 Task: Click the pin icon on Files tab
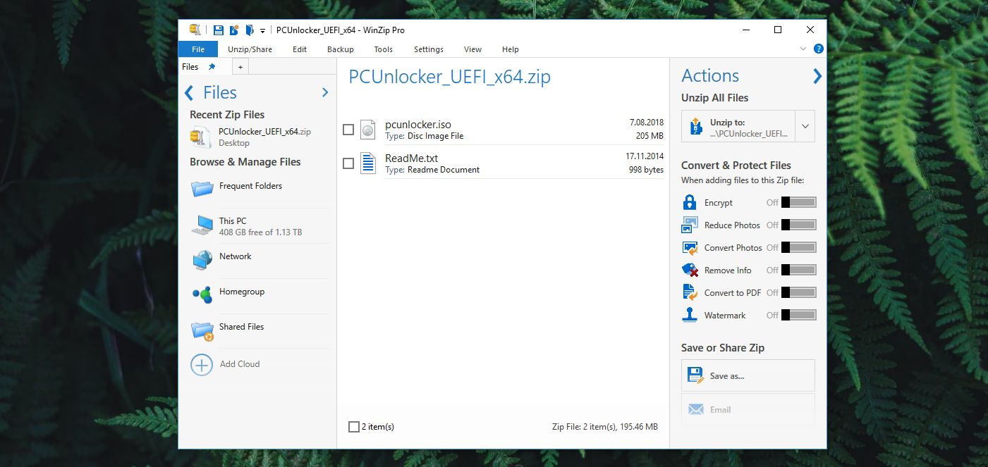(x=212, y=67)
